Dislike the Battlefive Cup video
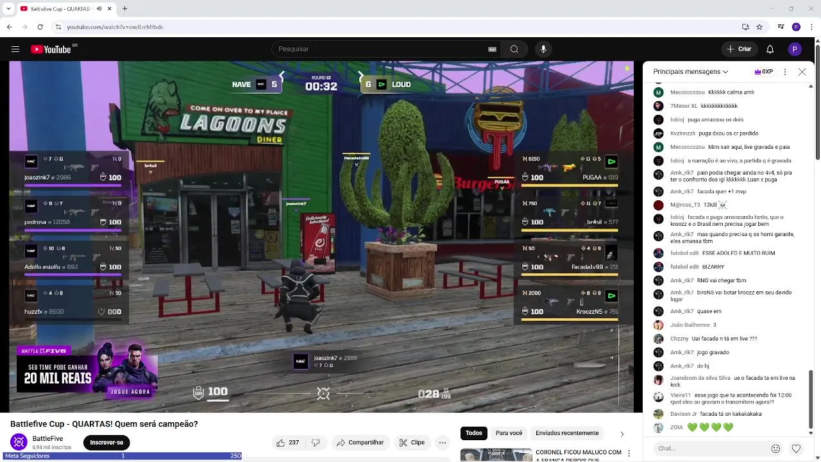 pos(316,443)
